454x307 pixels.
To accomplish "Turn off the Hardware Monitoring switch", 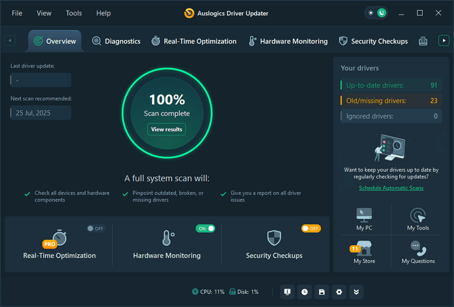I will pyautogui.click(x=205, y=229).
